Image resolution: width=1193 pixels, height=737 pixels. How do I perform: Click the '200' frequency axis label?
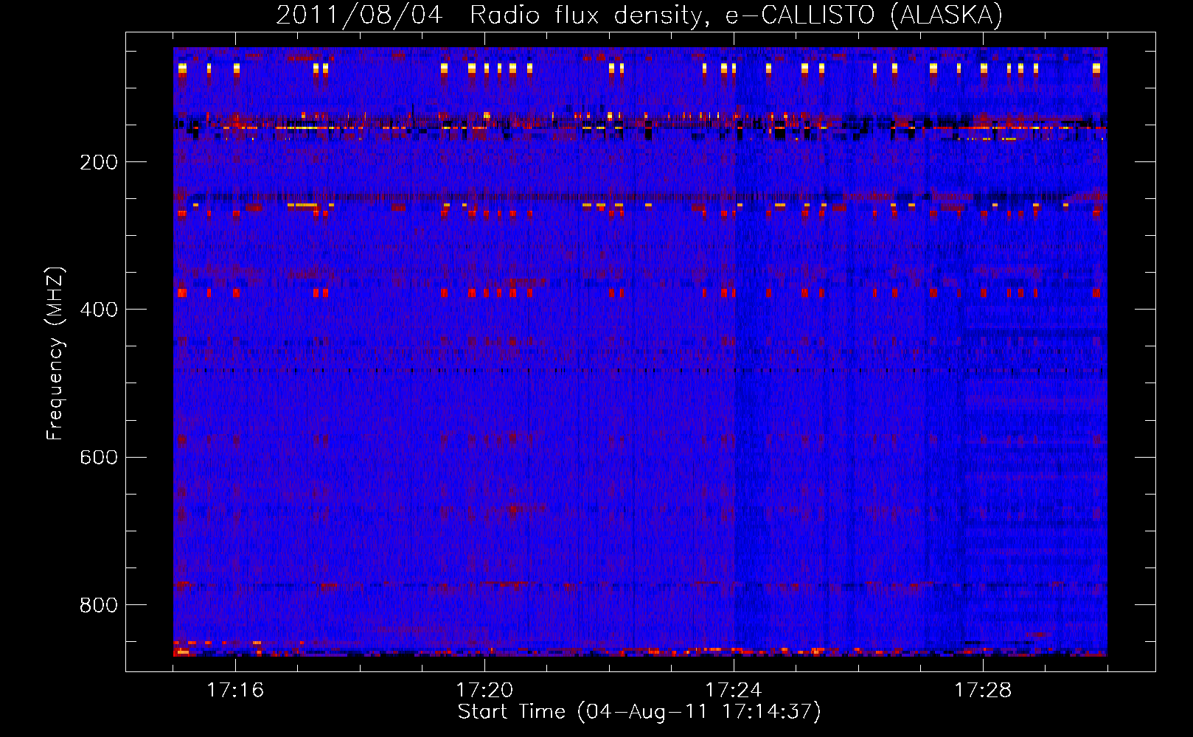98,162
